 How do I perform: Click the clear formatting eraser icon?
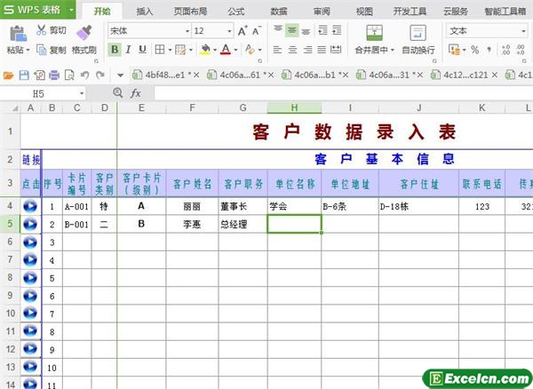pos(250,50)
